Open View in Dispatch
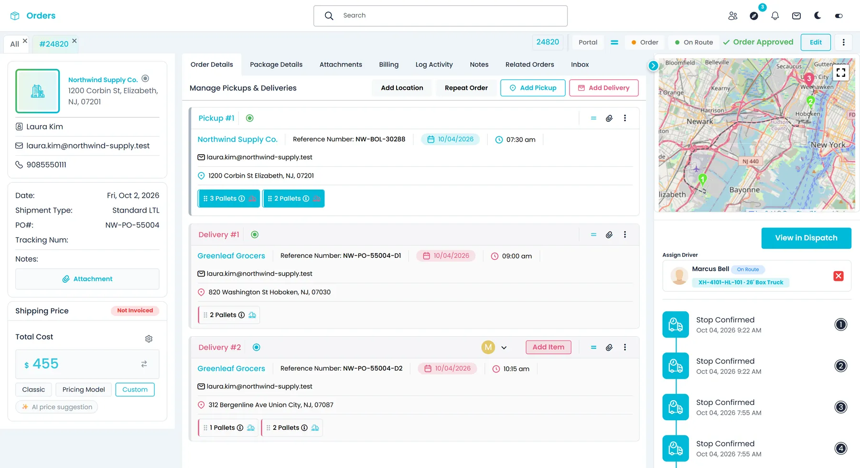 [x=806, y=238]
